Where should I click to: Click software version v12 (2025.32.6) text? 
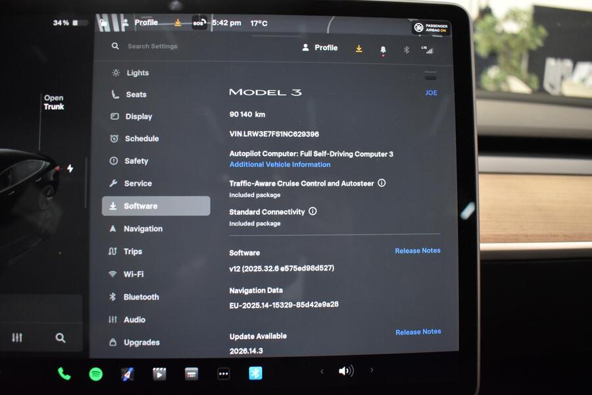[x=282, y=269]
